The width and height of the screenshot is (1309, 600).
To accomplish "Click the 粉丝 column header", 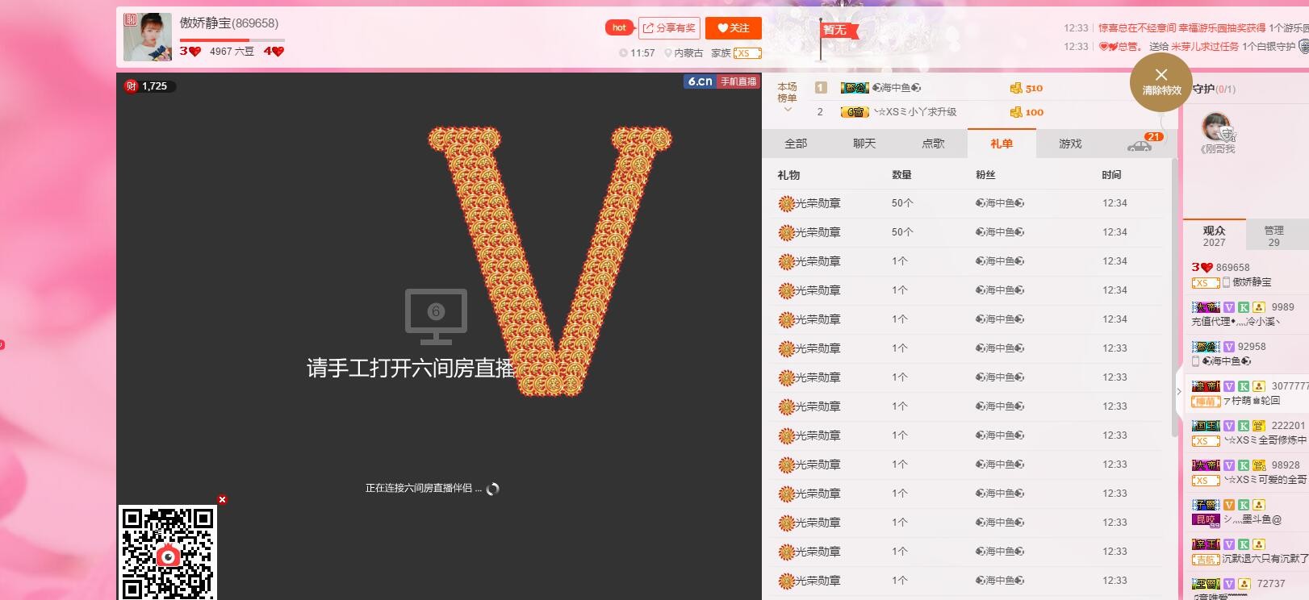I will [x=985, y=175].
